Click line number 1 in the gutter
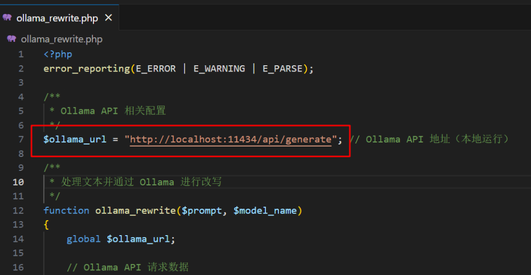The height and width of the screenshot is (275, 531). tap(21, 54)
